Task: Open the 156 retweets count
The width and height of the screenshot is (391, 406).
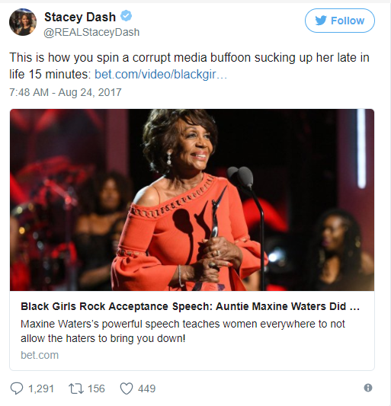Action: tap(96, 388)
